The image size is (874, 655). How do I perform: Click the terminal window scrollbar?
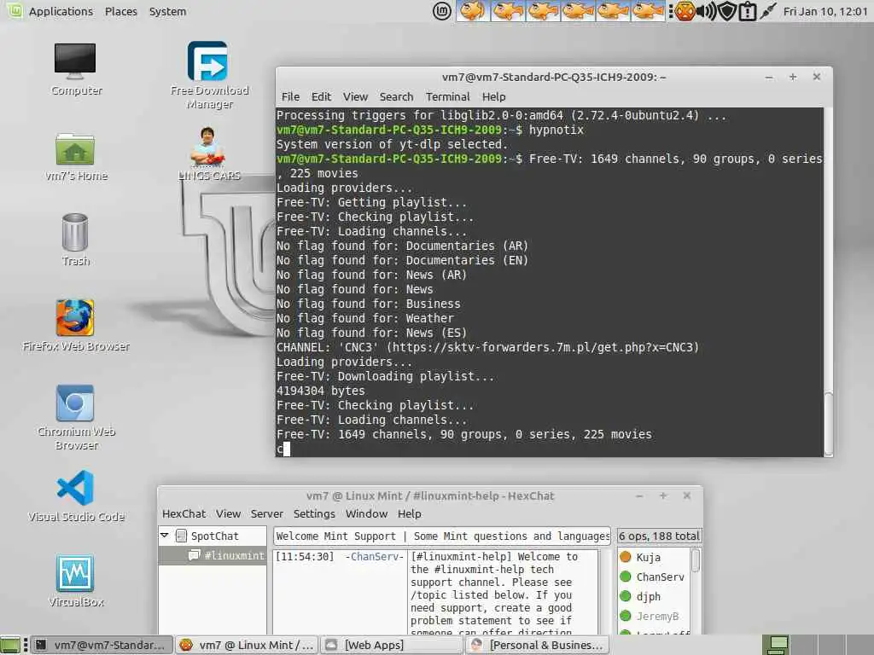(x=828, y=423)
